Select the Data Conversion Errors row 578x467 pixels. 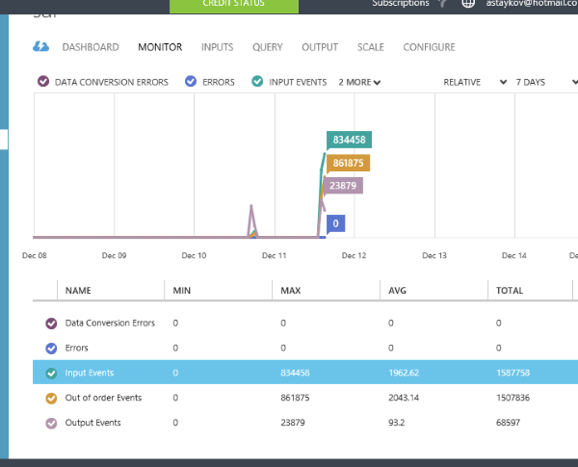tap(305, 323)
